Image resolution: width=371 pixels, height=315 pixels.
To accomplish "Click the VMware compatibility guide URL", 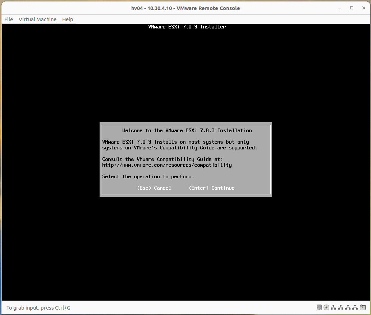I will (166, 165).
